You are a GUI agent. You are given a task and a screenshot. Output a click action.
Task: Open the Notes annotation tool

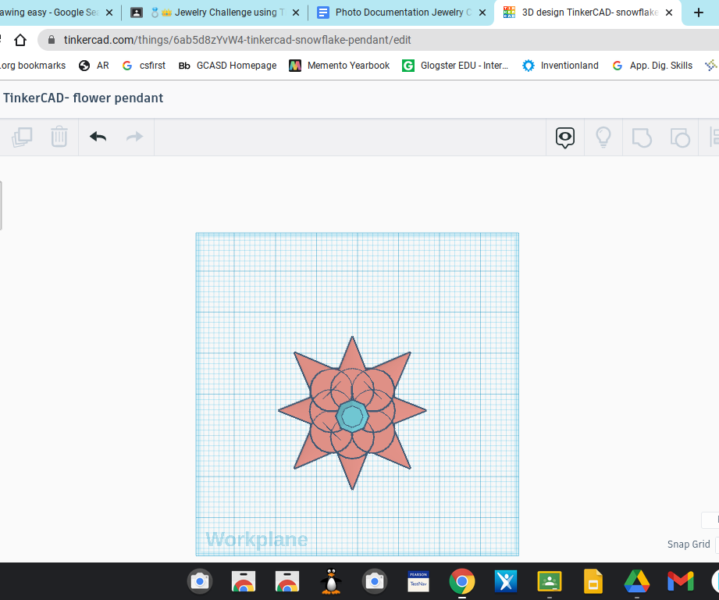[x=564, y=137]
